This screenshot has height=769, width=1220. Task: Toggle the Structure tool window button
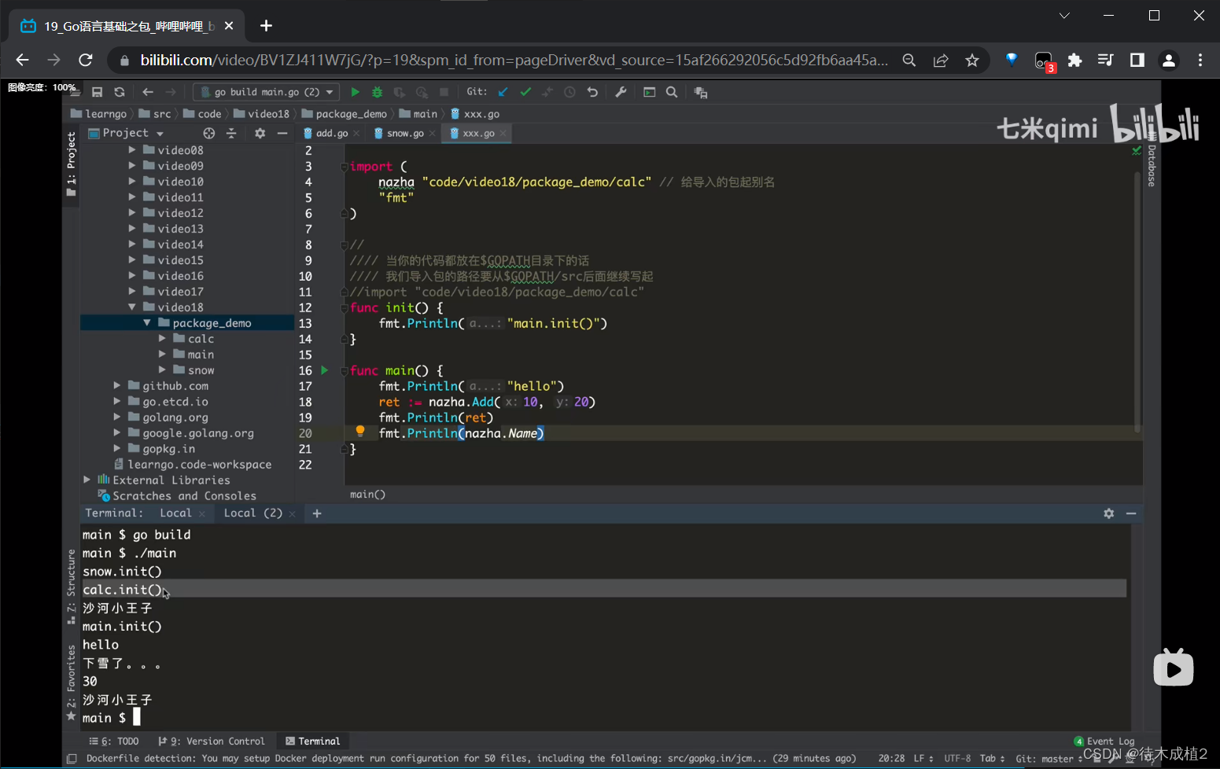[x=71, y=586]
